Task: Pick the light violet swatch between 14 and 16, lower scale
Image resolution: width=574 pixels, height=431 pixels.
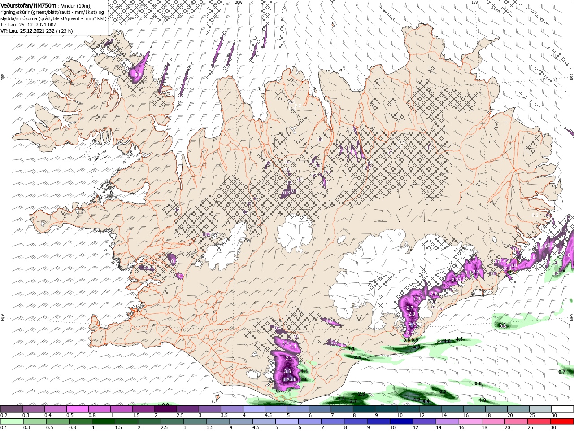Action: [448, 422]
